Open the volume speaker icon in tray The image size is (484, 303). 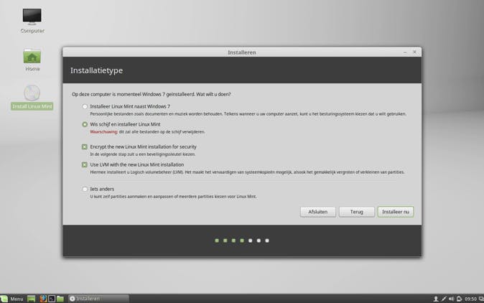coord(451,299)
